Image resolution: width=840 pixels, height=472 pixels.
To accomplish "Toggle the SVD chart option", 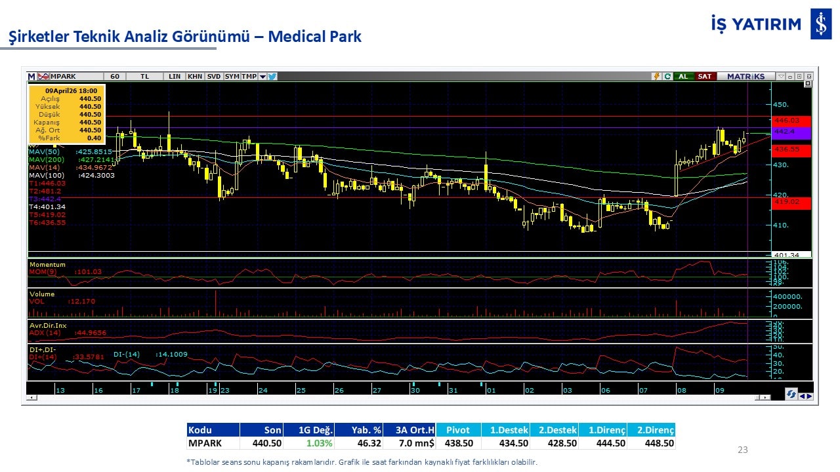I will pyautogui.click(x=214, y=77).
